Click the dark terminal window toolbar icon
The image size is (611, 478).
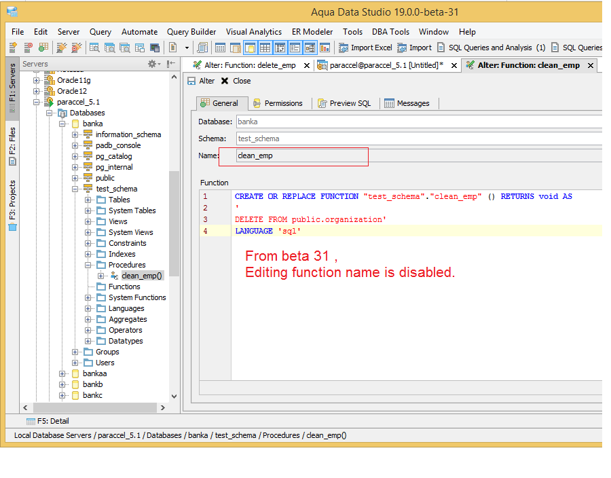155,48
